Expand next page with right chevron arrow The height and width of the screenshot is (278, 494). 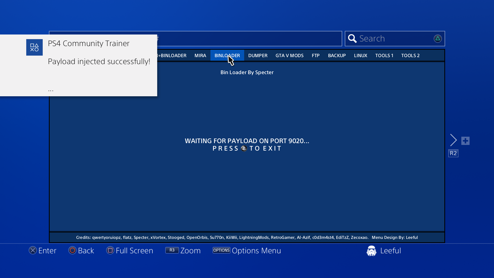[453, 140]
